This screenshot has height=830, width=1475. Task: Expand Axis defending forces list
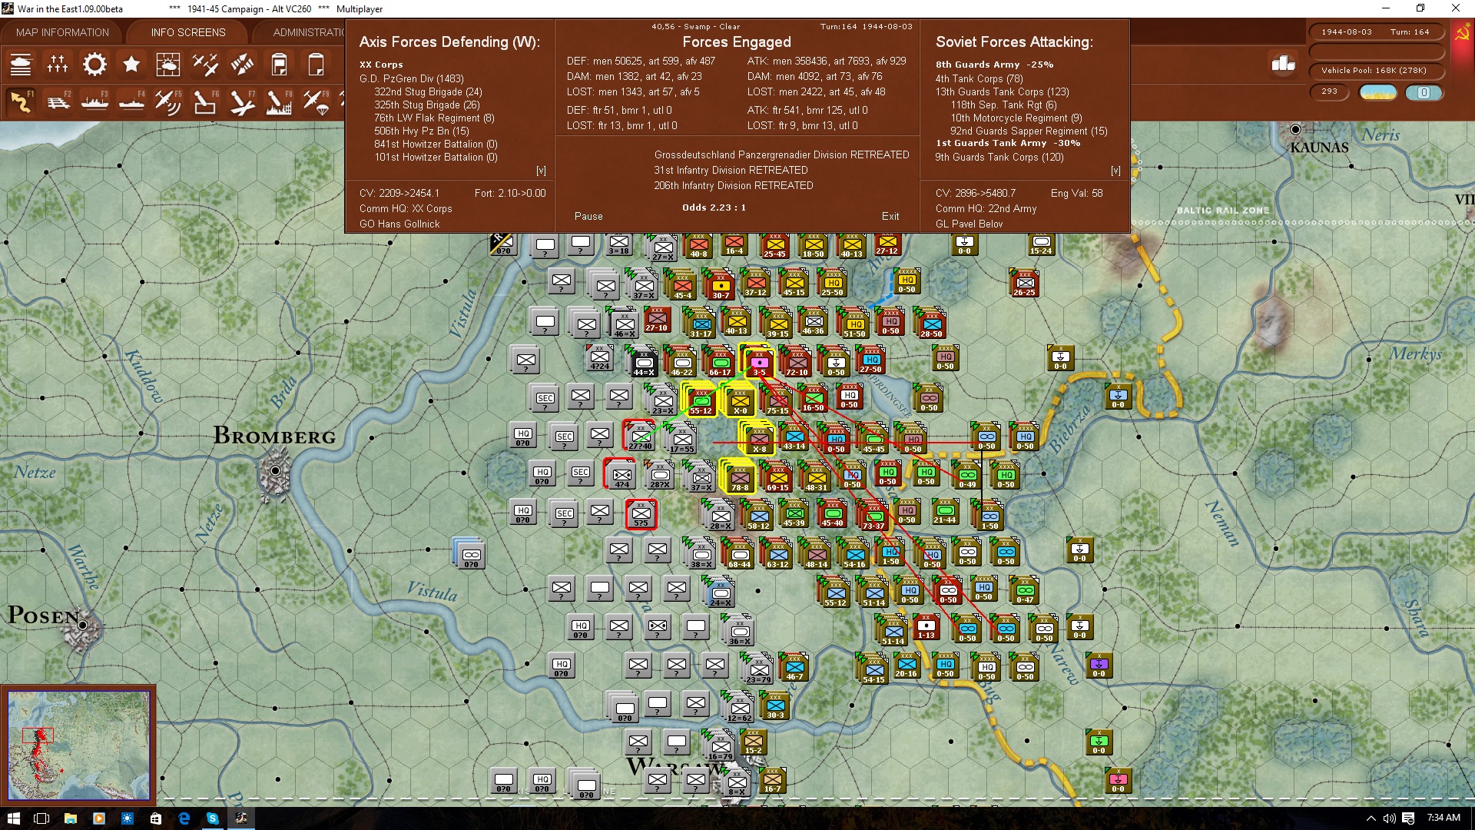541,171
